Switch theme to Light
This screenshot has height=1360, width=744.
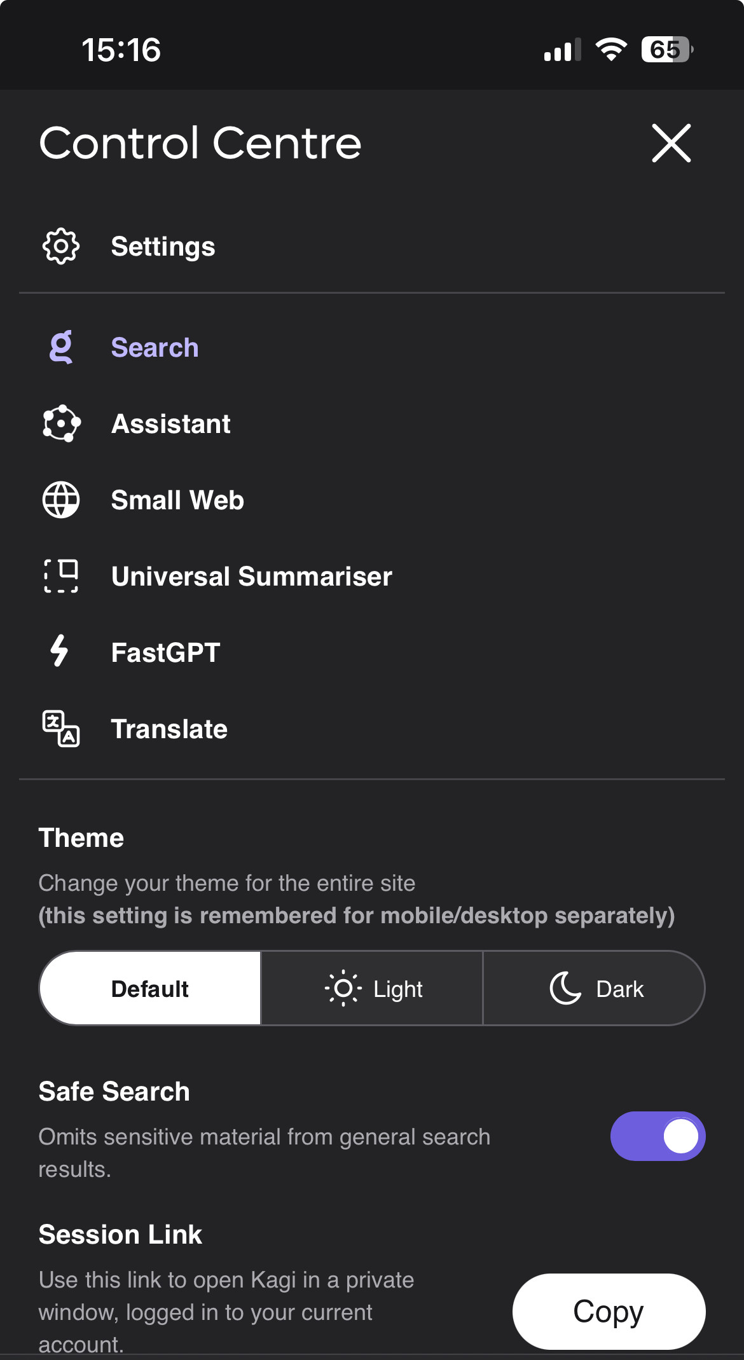pos(373,989)
